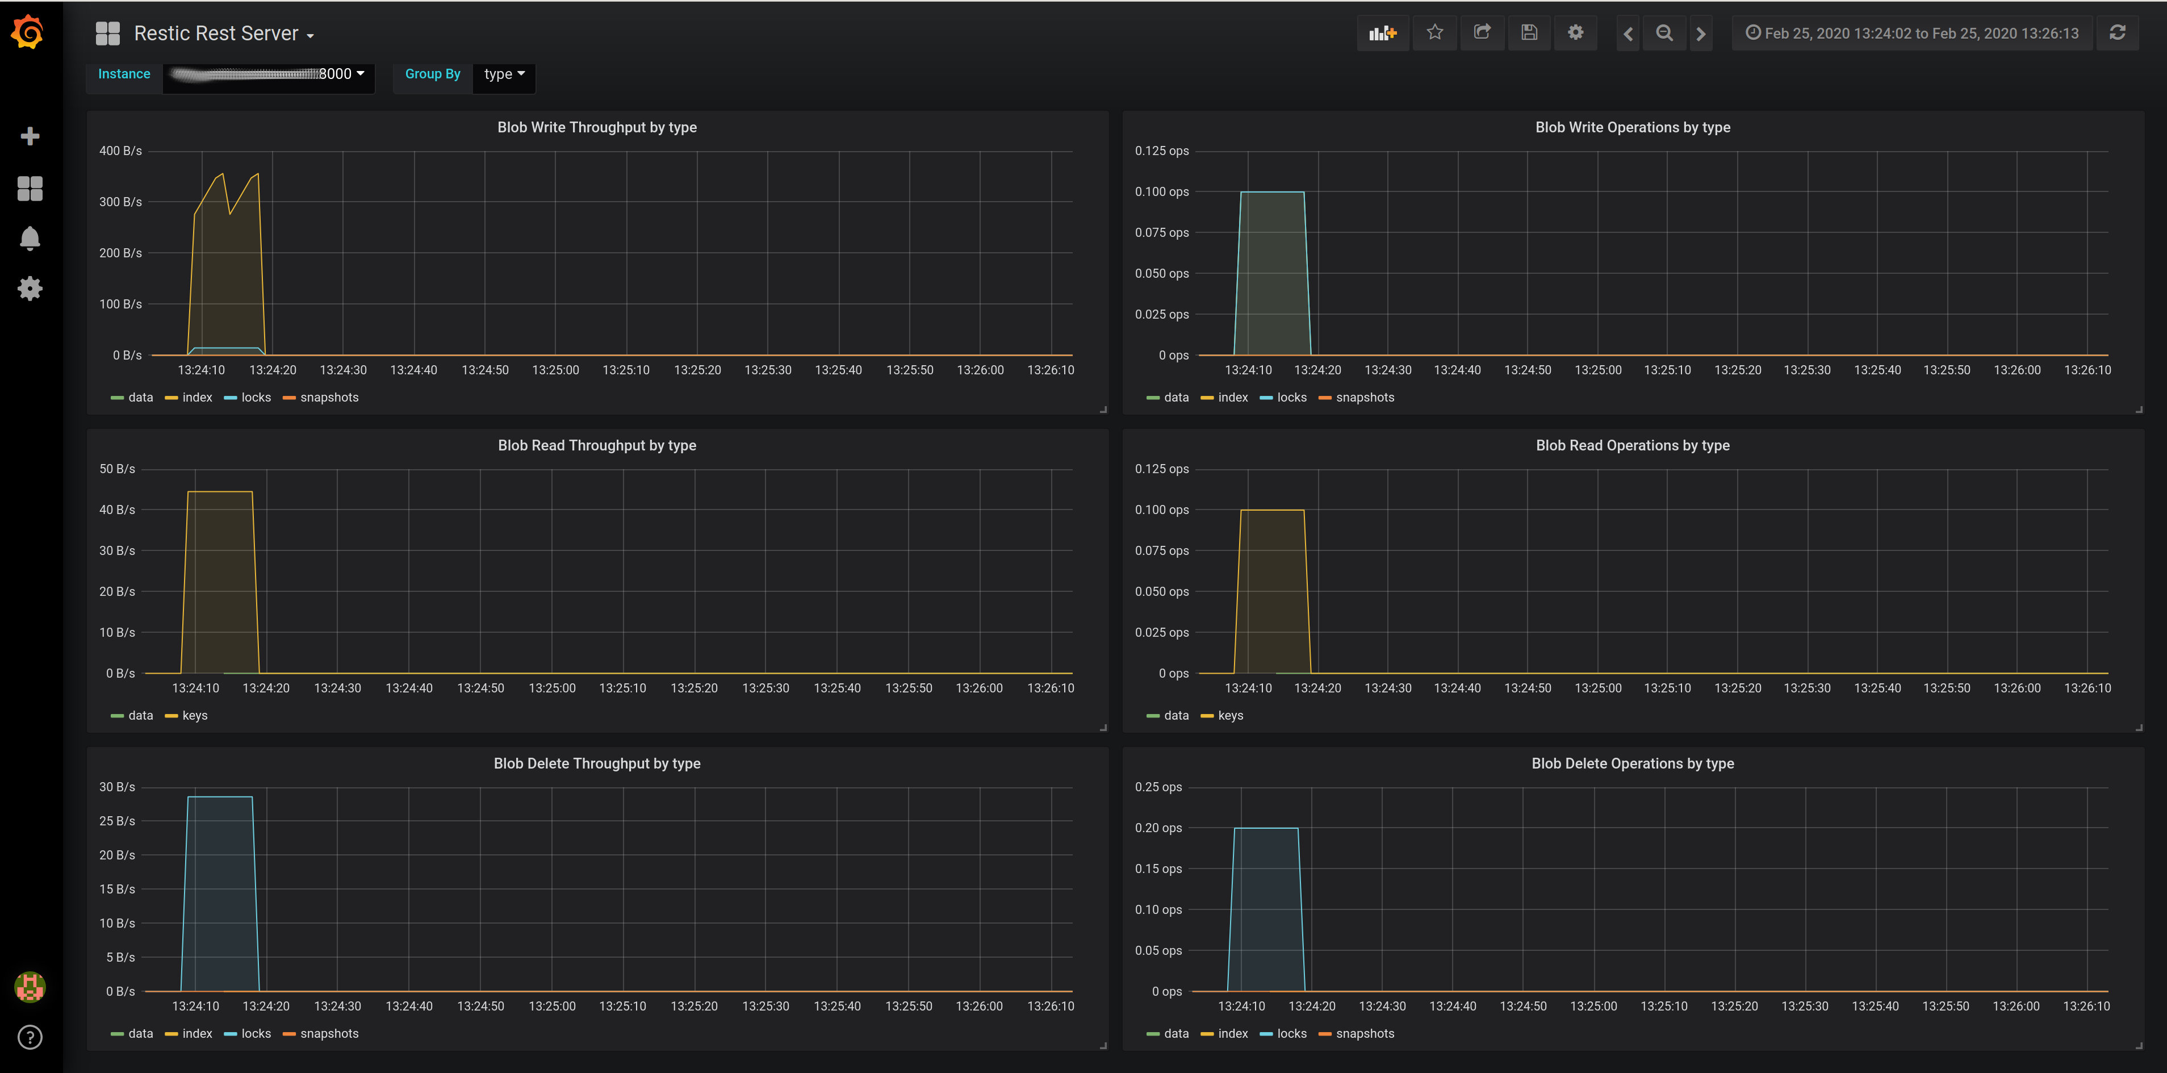Save dashboard with the floppy disk icon
The image size is (2167, 1073).
(x=1529, y=33)
